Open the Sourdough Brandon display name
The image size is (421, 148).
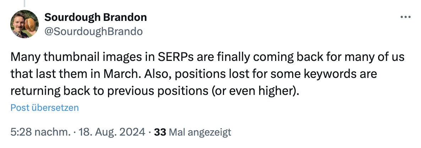[95, 17]
